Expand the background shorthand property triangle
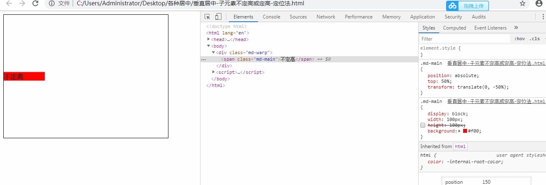The image size is (546, 185). 460,131
